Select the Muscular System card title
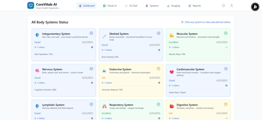Screen dimensions: 262x120 [187, 34]
